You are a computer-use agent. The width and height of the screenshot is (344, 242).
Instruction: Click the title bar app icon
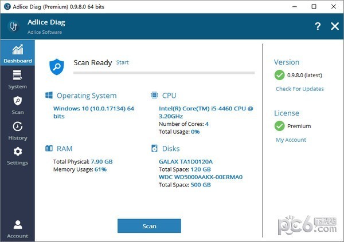pos(7,6)
